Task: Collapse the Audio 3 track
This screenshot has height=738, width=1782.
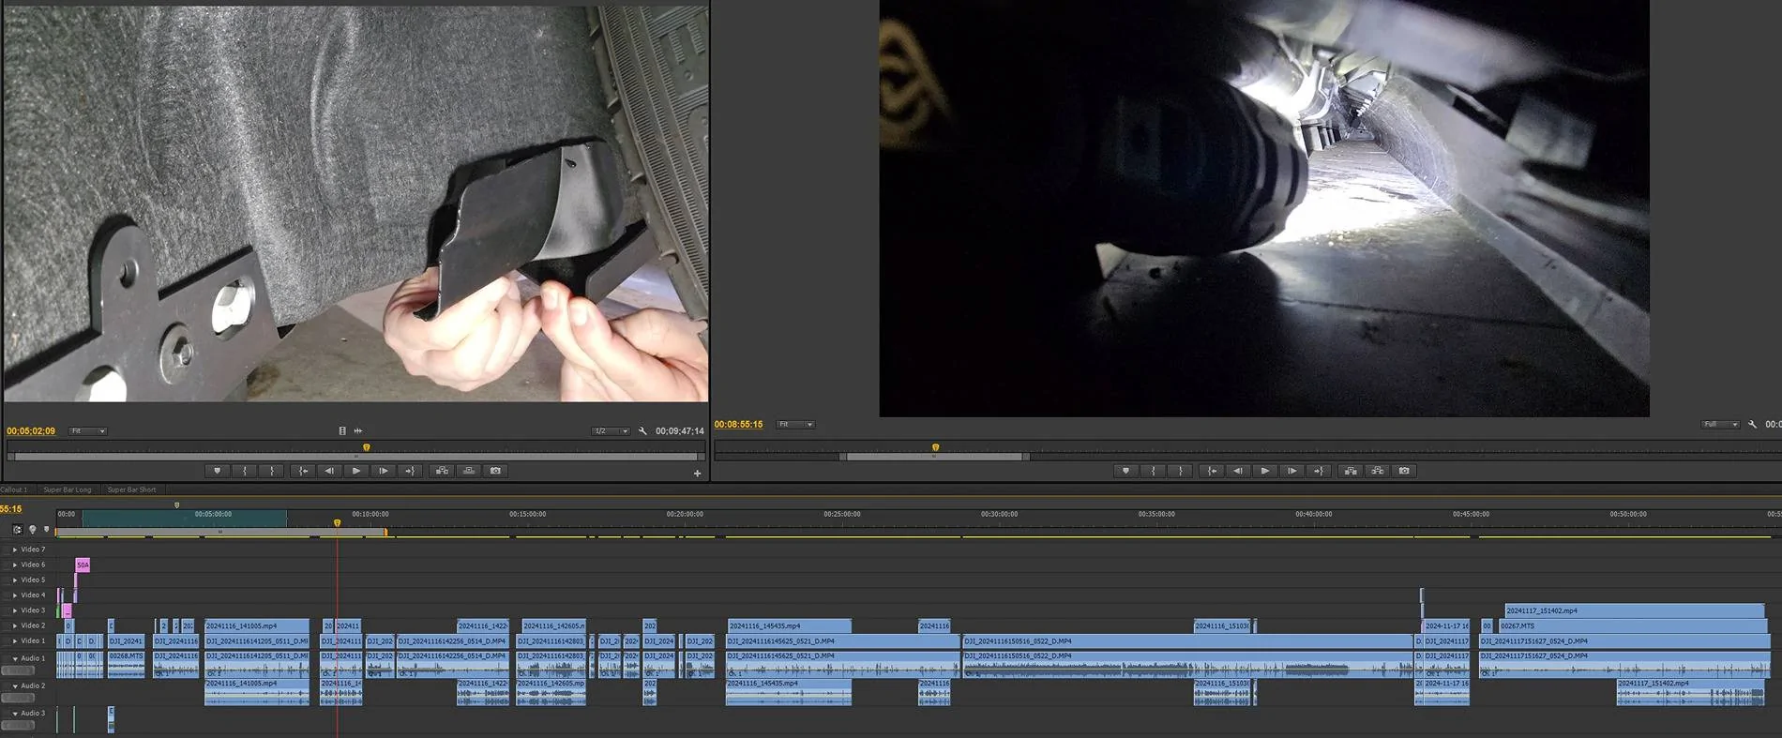Action: pyautogui.click(x=15, y=714)
